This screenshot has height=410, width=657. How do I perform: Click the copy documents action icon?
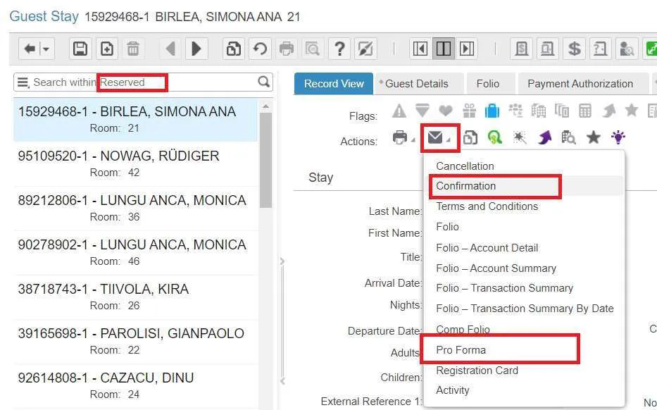point(470,137)
